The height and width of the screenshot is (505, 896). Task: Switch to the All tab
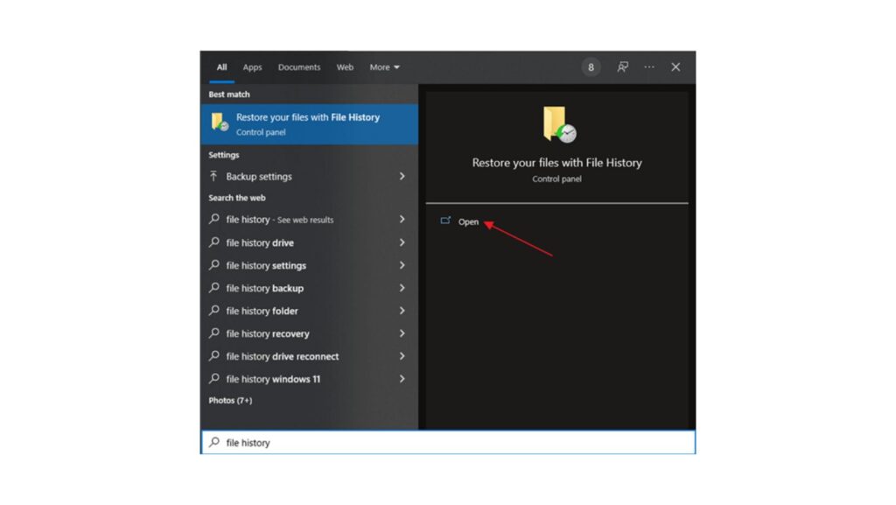tap(221, 67)
